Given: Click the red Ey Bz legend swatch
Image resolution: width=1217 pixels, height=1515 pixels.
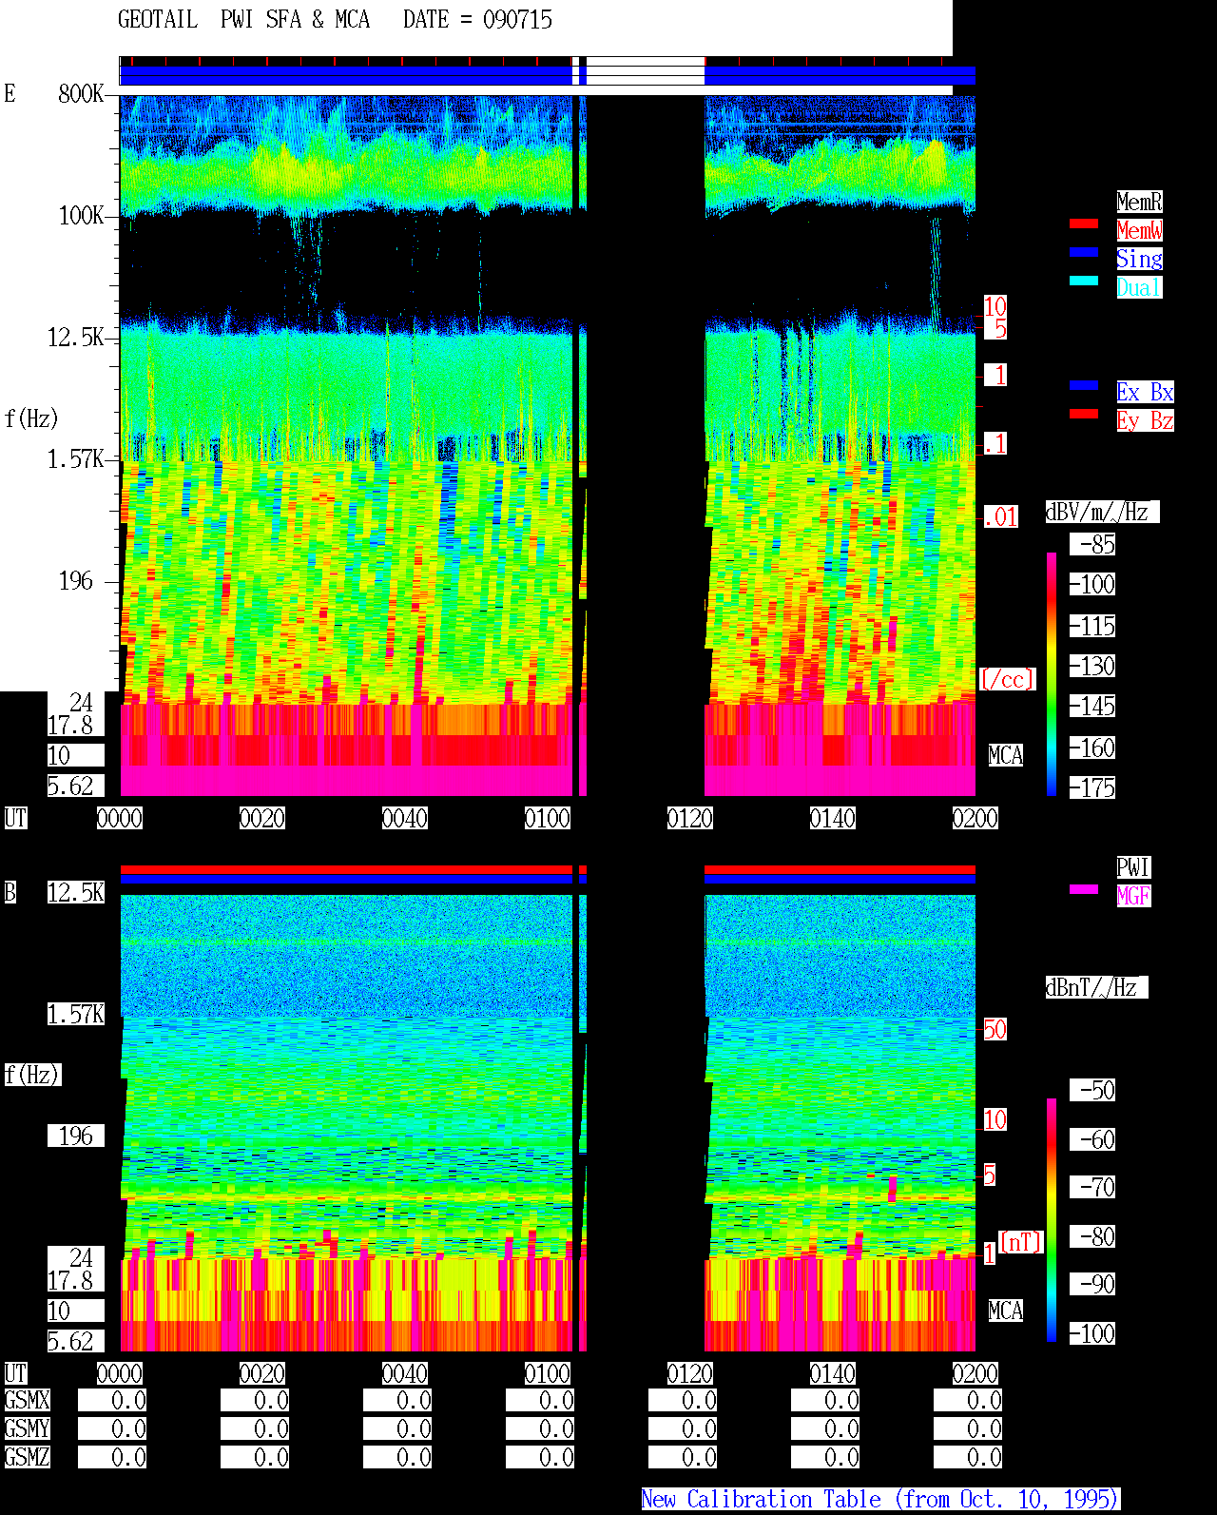Looking at the screenshot, I should pos(1084,414).
